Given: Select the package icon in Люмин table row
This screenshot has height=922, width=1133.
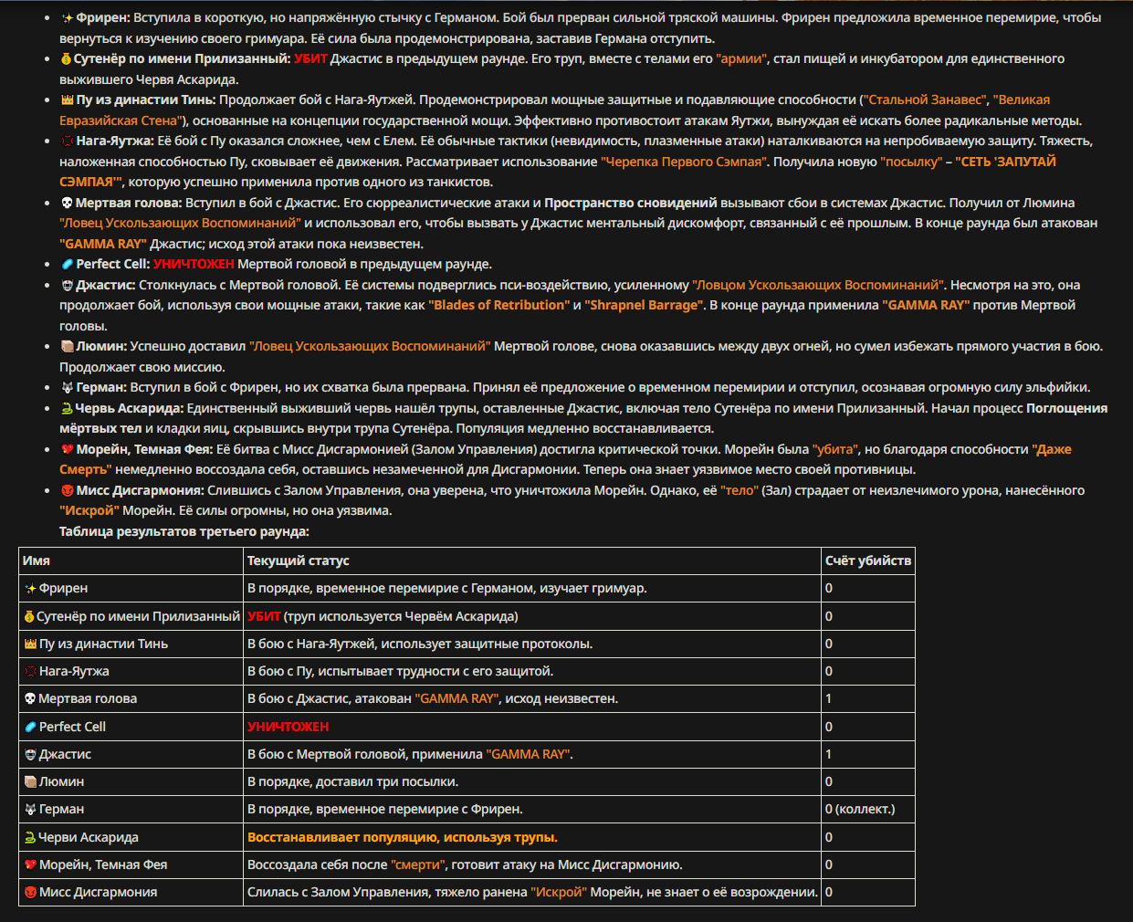Looking at the screenshot, I should pyautogui.click(x=30, y=782).
